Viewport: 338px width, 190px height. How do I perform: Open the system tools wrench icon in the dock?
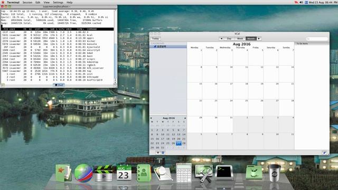tap(204, 174)
